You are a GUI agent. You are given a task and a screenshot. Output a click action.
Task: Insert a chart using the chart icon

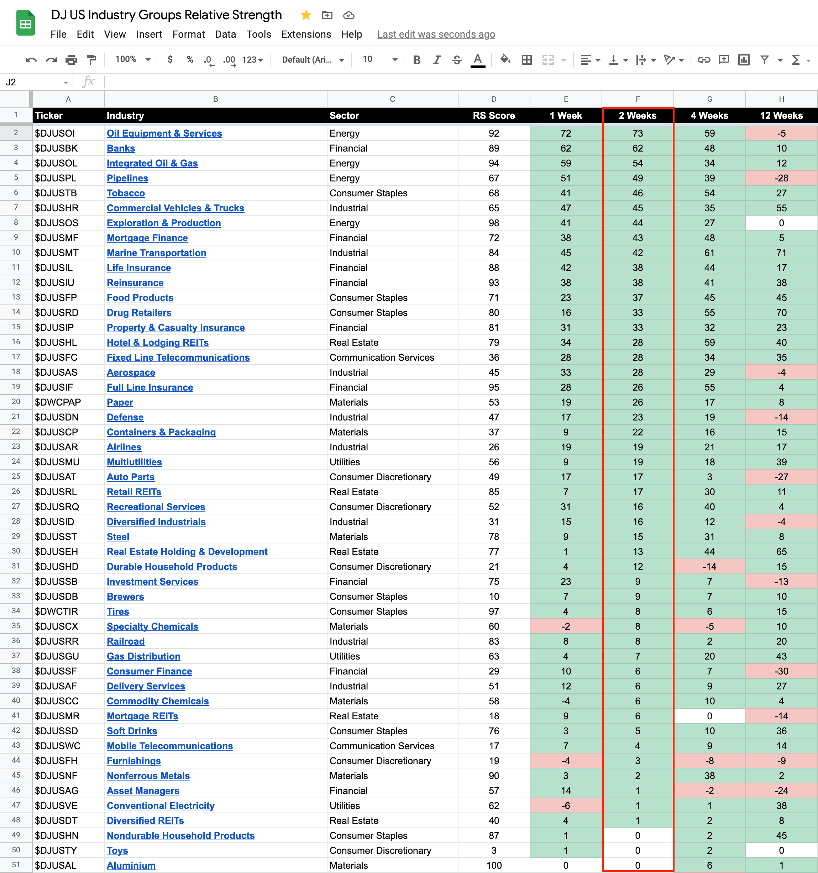[x=743, y=60]
